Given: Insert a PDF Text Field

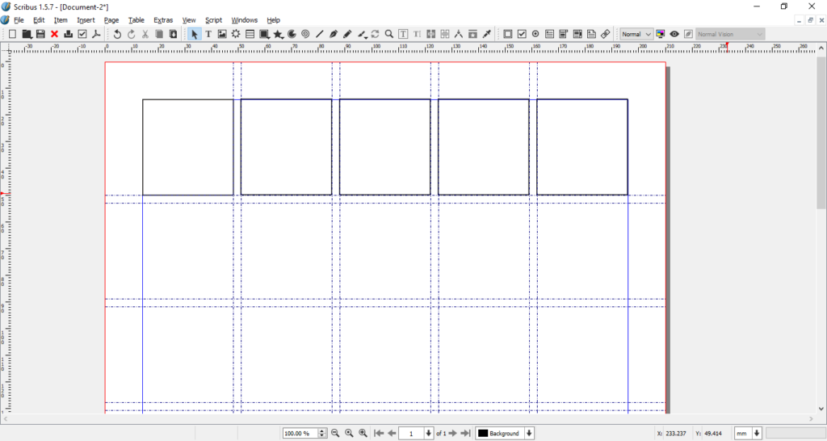Looking at the screenshot, I should click(549, 34).
